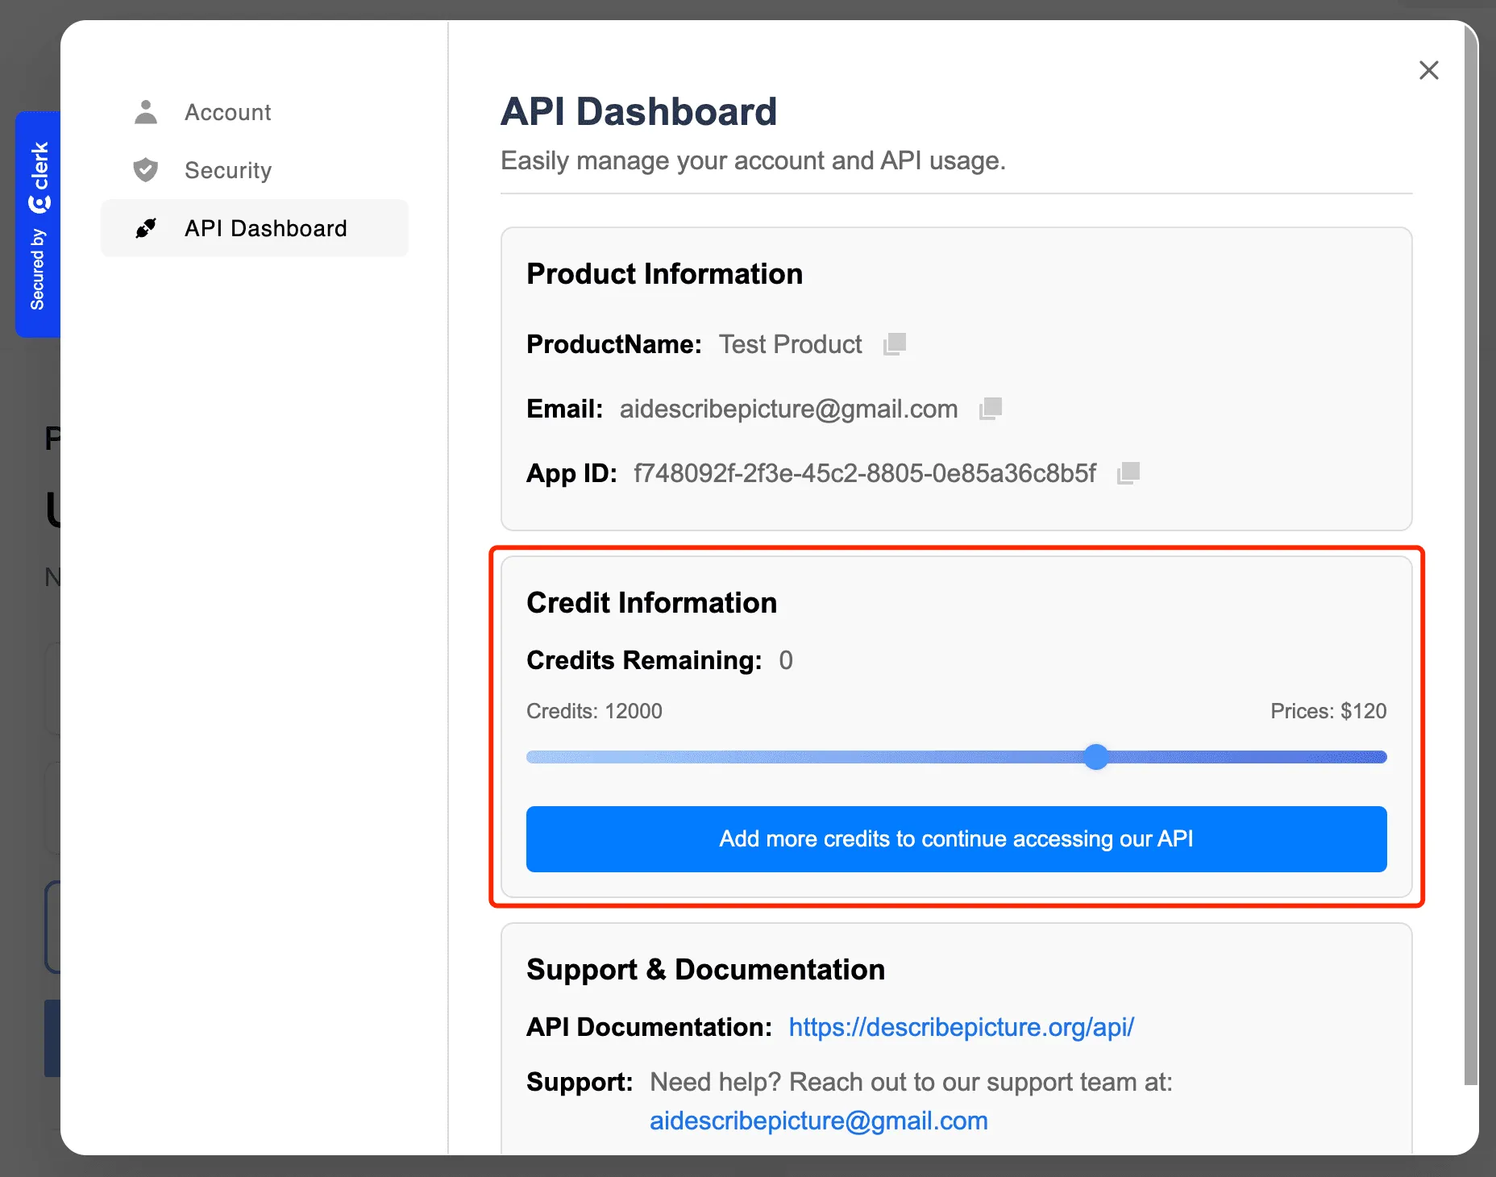Click the email address in Product Information

pos(788,409)
